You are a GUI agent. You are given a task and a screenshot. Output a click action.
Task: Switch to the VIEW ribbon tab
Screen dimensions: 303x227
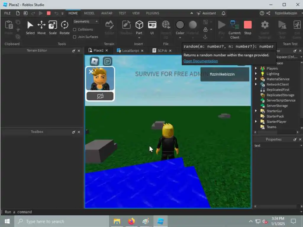pos(136,13)
